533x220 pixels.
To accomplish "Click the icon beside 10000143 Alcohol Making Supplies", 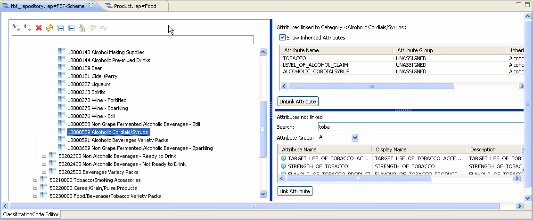I will (x=62, y=52).
